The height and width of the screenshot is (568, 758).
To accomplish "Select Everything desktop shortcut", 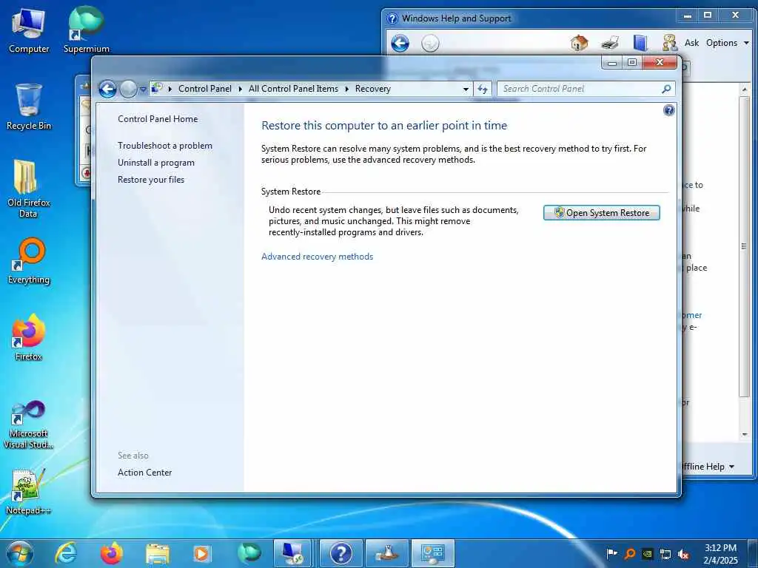I will (x=29, y=261).
